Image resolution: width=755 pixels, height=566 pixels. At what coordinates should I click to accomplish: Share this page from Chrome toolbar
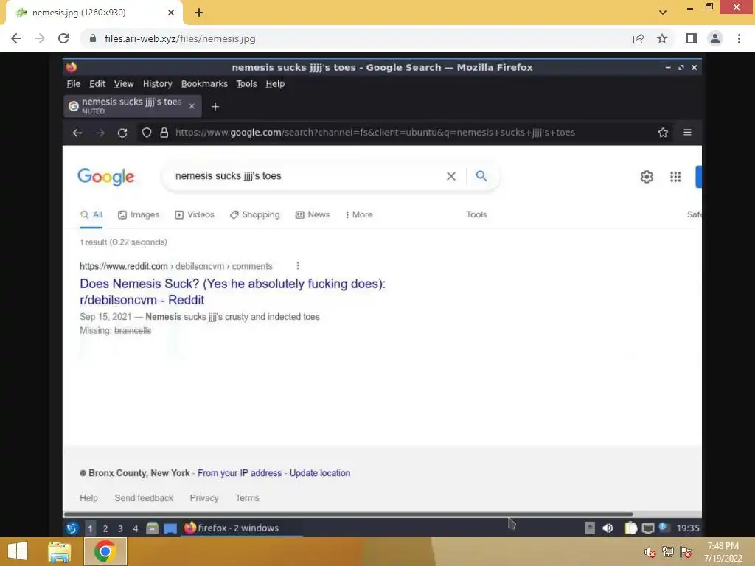pyautogui.click(x=639, y=38)
